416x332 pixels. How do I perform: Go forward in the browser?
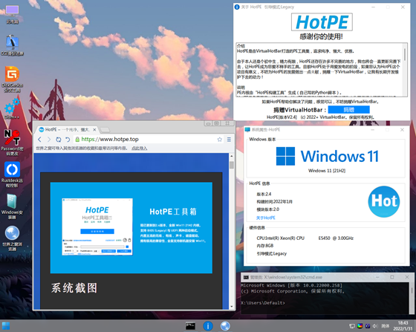(x=49, y=139)
